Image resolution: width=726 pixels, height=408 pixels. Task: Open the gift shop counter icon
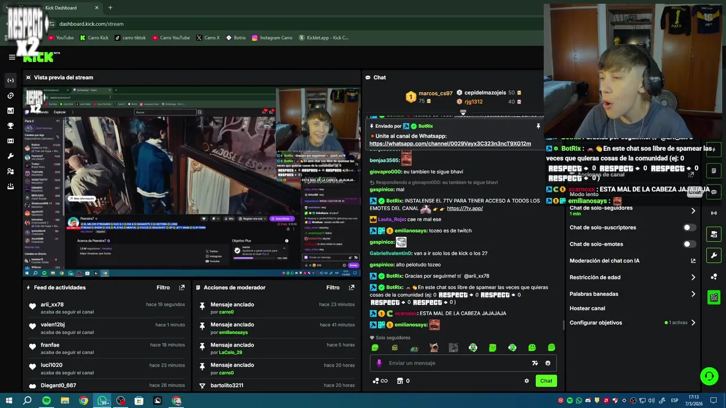(403, 381)
